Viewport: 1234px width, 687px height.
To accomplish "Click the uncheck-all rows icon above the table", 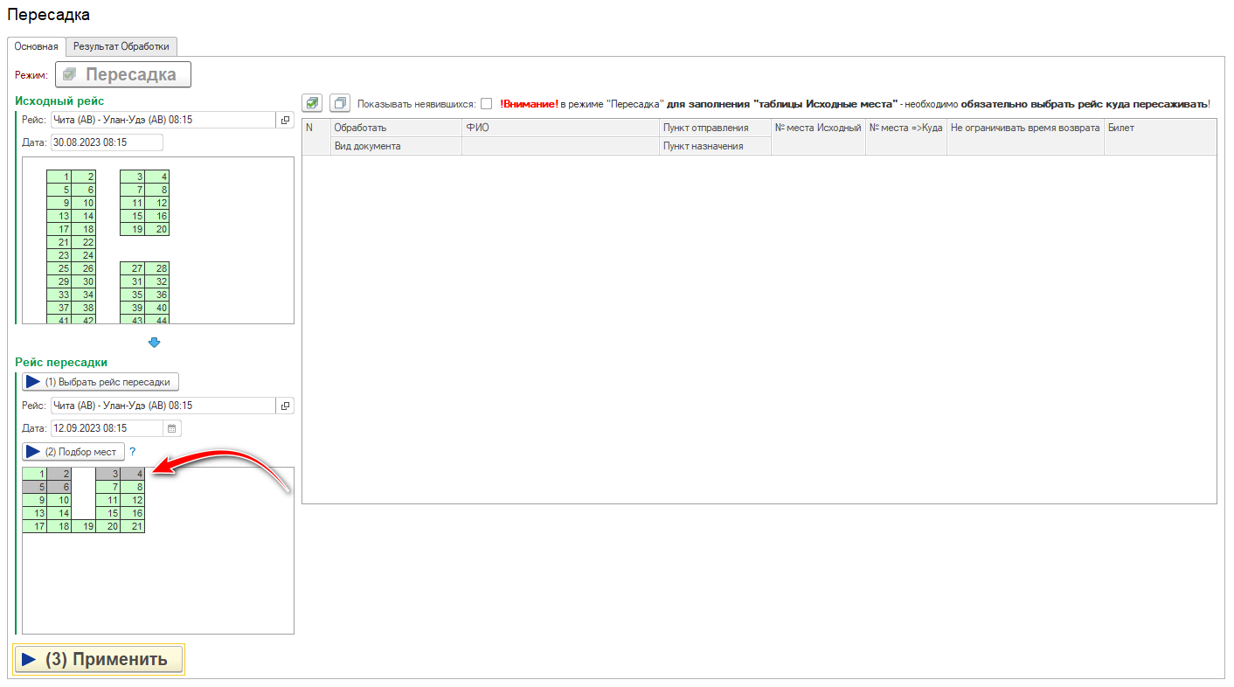I will 340,103.
